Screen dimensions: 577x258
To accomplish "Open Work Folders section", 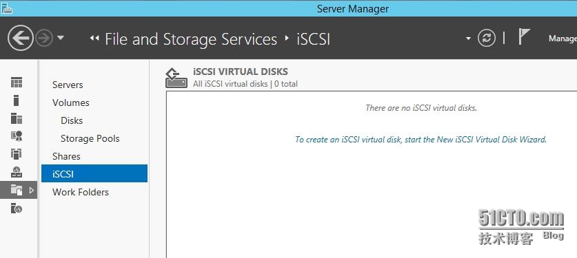I will pyautogui.click(x=81, y=192).
